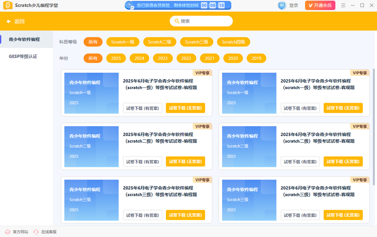Open thumbnail of scratch一级 编程题 paper

pyautogui.click(x=91, y=93)
